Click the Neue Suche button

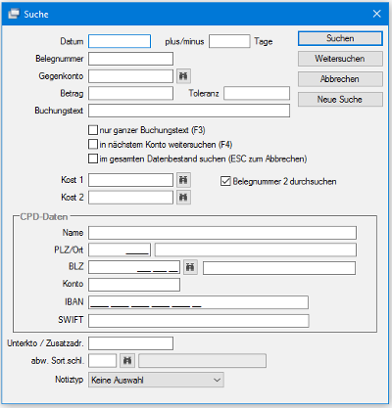[x=340, y=100]
